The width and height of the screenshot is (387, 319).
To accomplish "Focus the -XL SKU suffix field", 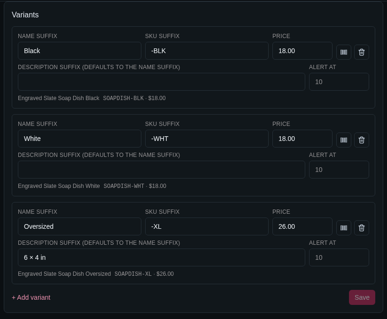I will click(x=207, y=226).
